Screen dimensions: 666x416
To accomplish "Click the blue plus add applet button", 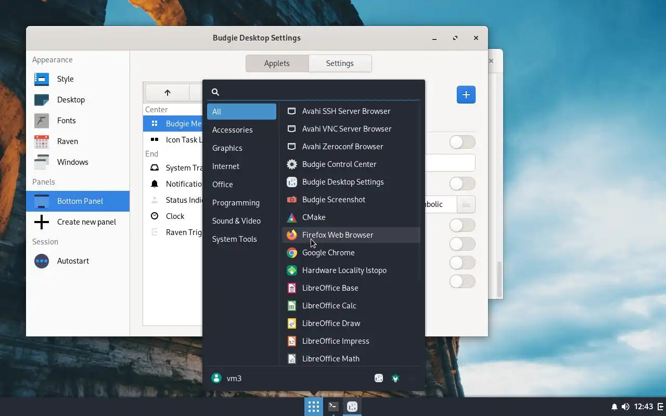I will point(466,95).
